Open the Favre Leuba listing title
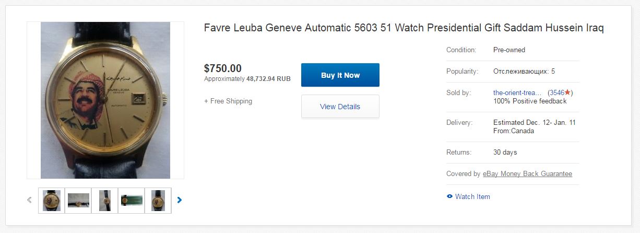640x233 pixels. point(404,28)
